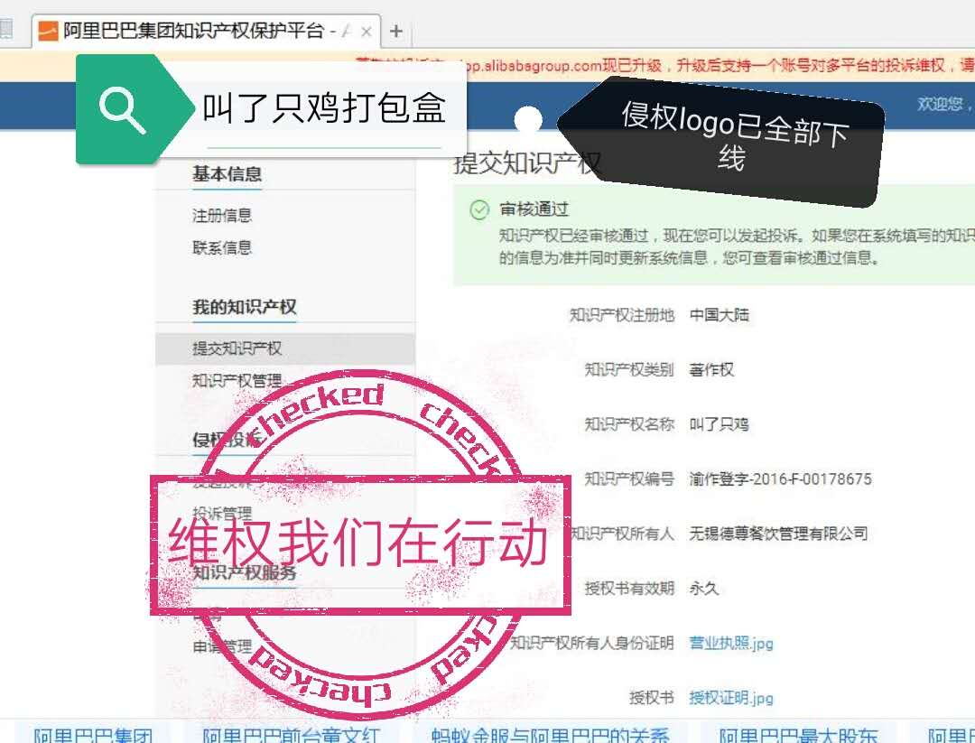The image size is (975, 743).
Task: Go to 知识产权管理 in the sidebar
Action: [x=237, y=380]
